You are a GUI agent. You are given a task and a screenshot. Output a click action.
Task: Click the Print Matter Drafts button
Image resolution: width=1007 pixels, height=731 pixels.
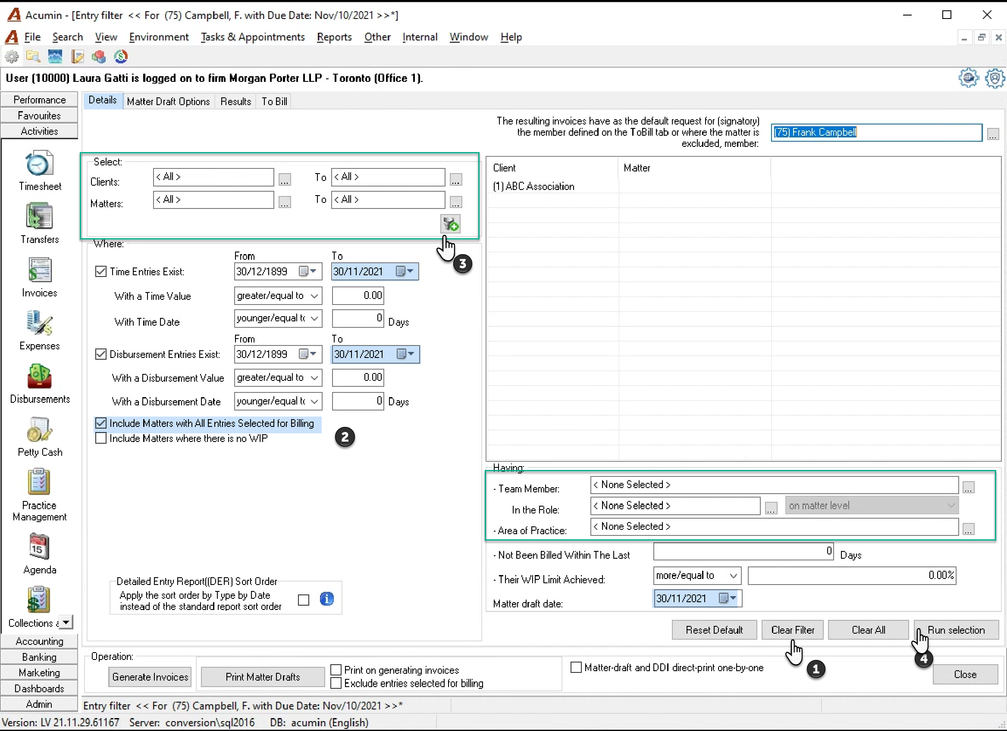coord(263,677)
